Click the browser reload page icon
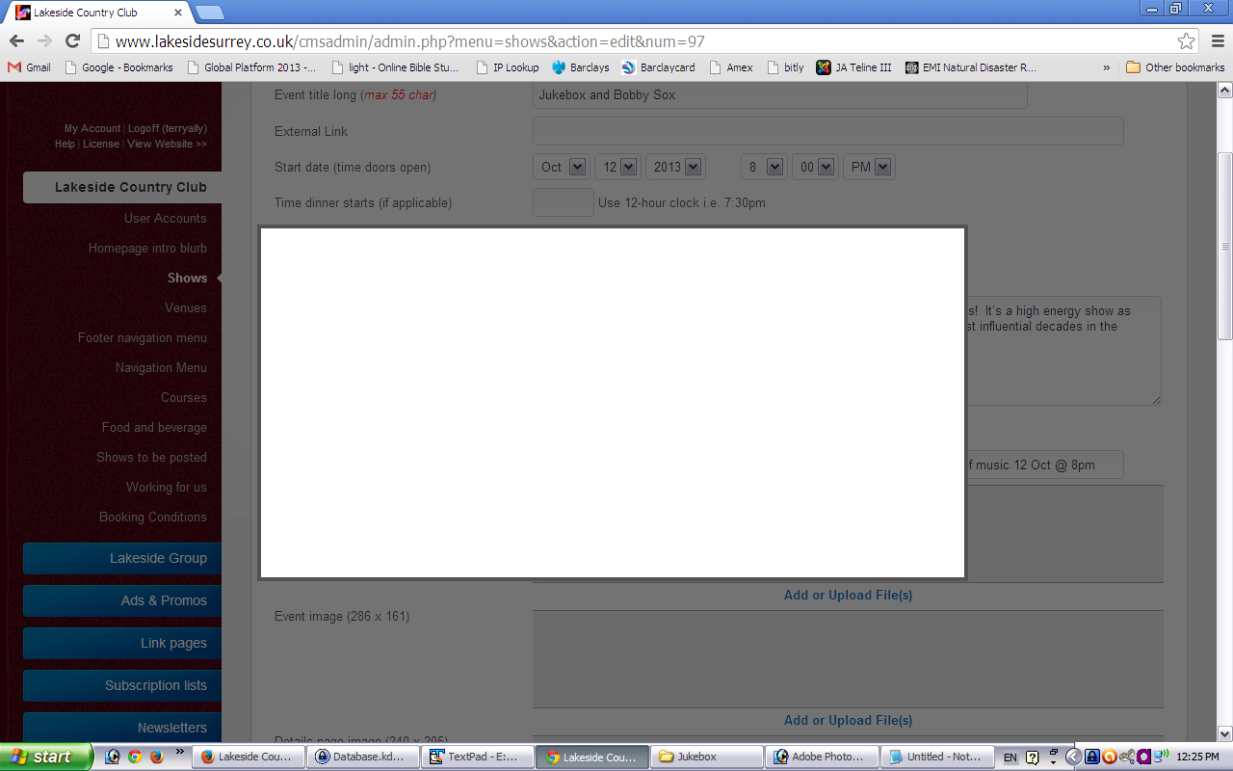Screen dimensions: 1233x771 pyautogui.click(x=72, y=40)
